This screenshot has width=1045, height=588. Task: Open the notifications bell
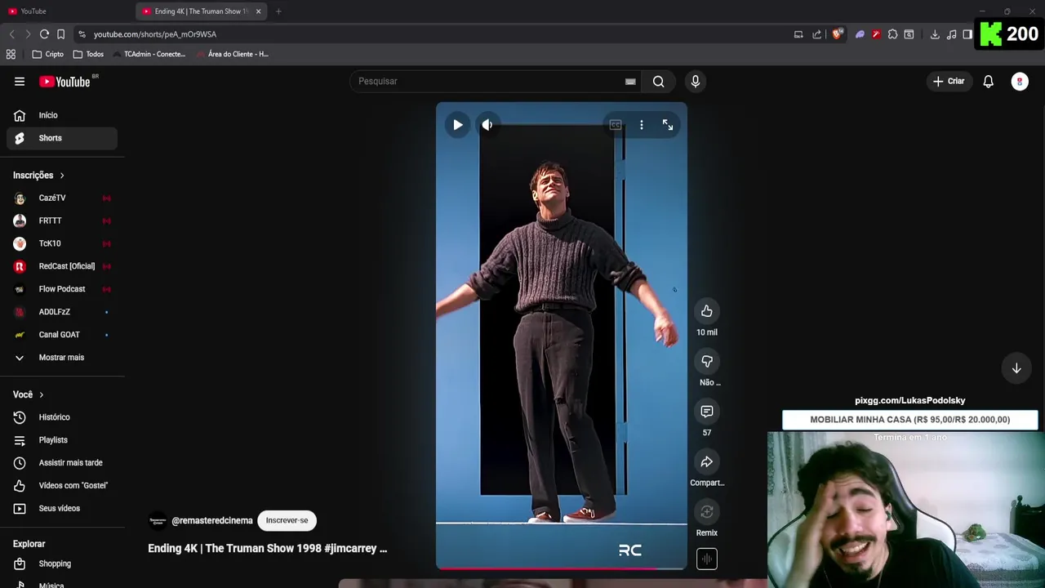tap(989, 81)
